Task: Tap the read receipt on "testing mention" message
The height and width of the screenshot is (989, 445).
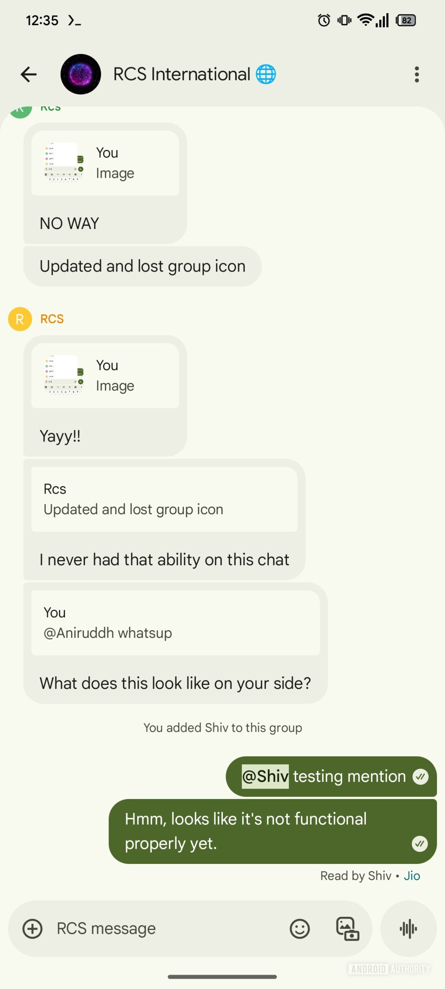Action: pyautogui.click(x=420, y=777)
